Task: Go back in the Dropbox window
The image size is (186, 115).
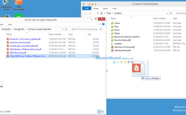Action: [x=85, y=13]
